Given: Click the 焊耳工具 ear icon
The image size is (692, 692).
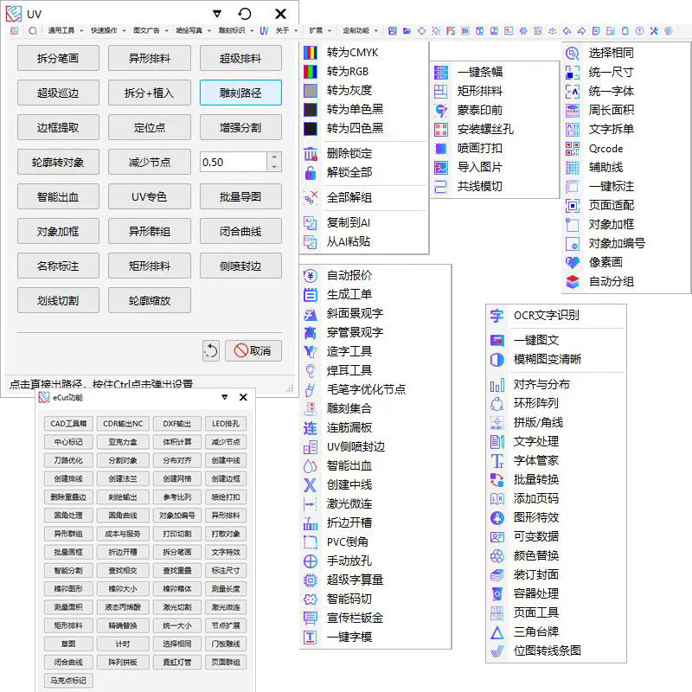Looking at the screenshot, I should [311, 371].
